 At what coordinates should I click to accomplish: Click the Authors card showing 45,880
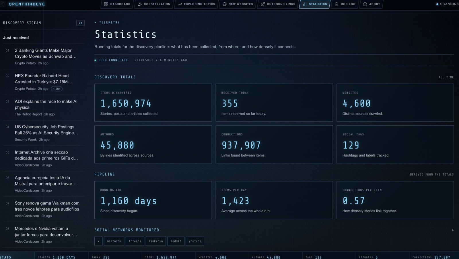click(x=153, y=144)
